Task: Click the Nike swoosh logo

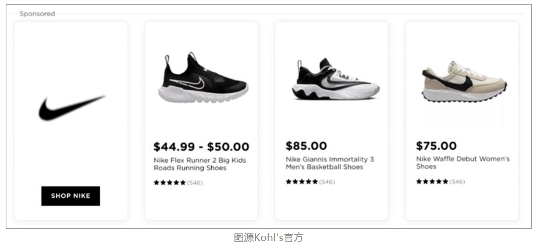Action: pyautogui.click(x=72, y=108)
